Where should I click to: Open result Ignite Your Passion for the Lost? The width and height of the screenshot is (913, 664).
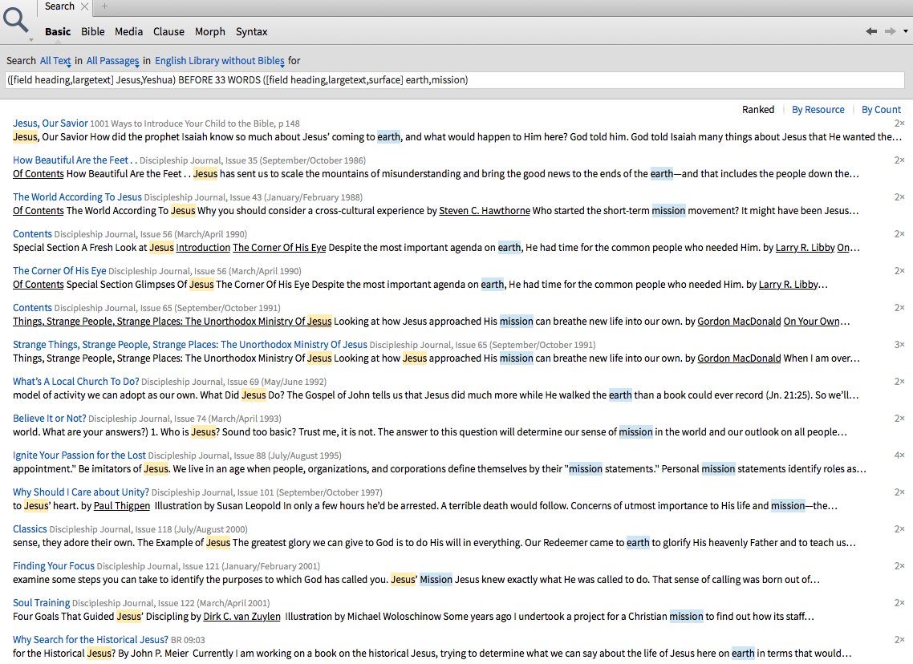(x=79, y=455)
